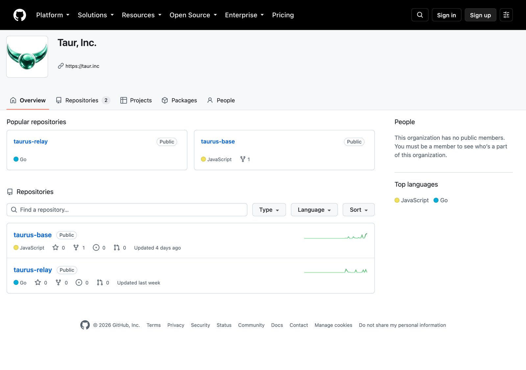Open taurus-relay in the repositories list
Image resolution: width=526 pixels, height=370 pixels.
[33, 270]
